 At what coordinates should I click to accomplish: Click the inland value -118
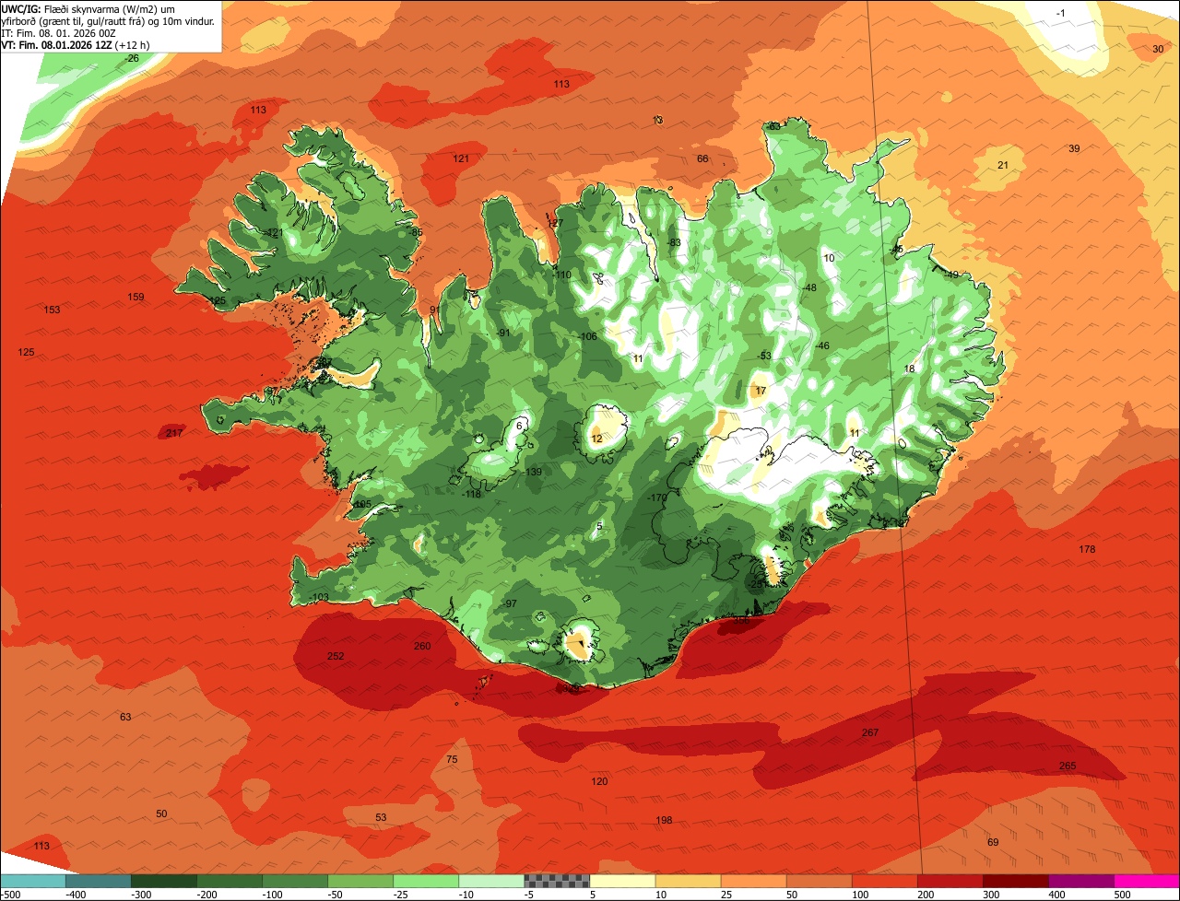(x=471, y=494)
